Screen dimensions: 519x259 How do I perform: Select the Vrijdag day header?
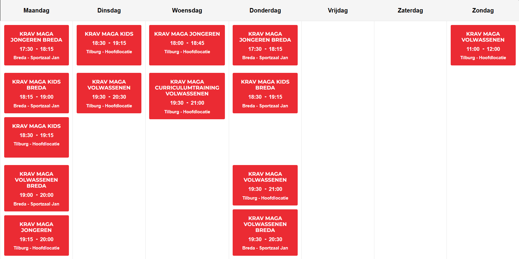[x=338, y=10]
